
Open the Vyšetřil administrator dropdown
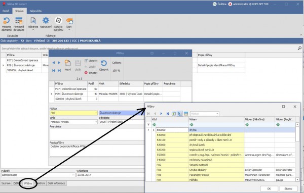[73, 175]
